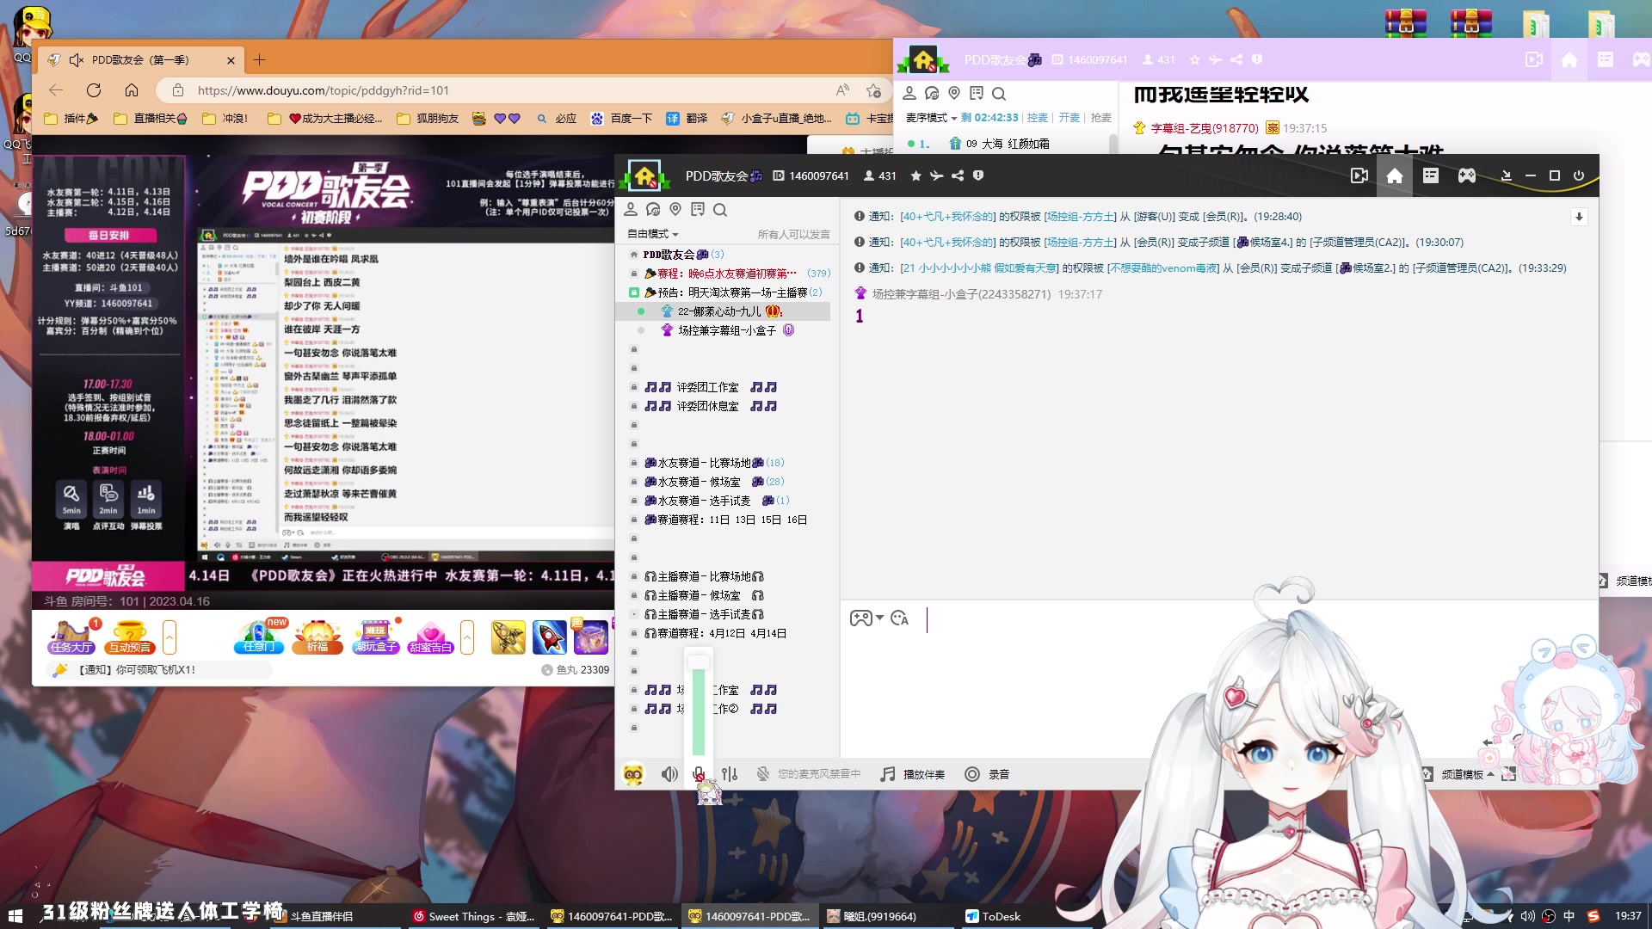Image resolution: width=1652 pixels, height=929 pixels.
Task: Open 任务大厅 on the Douyu live page
Action: [x=71, y=637]
